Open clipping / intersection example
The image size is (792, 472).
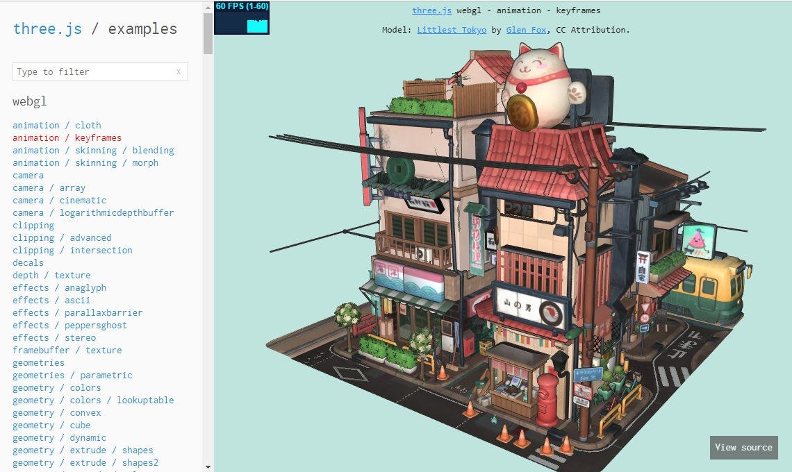coord(72,251)
